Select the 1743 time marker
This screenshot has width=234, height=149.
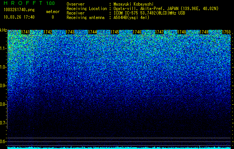(70, 32)
